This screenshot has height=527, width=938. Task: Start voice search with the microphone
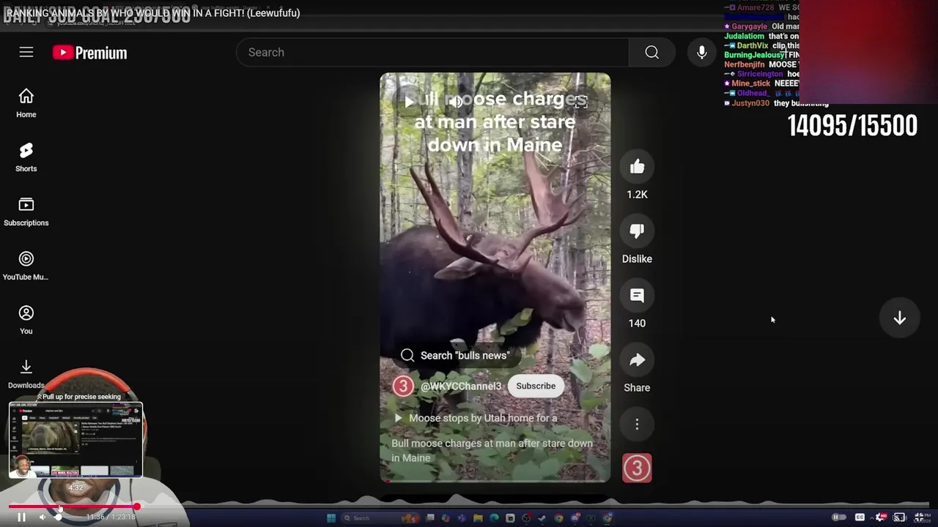click(x=702, y=52)
